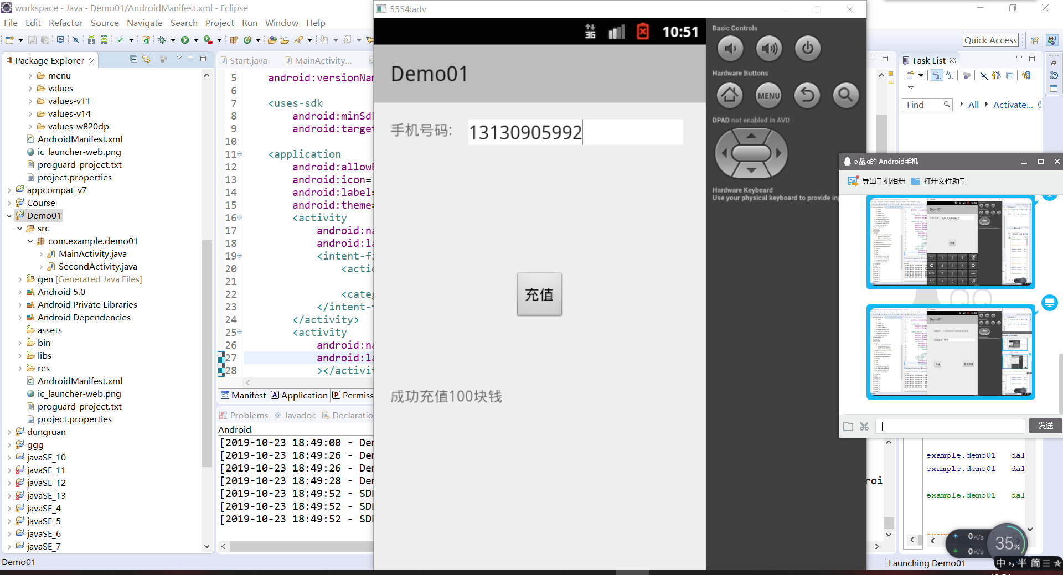Click the emulator Back hardware button
Screen dimensions: 1063x575
tap(807, 95)
